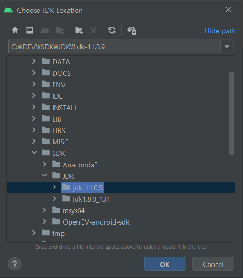
Task: Open the path history dropdown arrow
Action: [x=227, y=47]
